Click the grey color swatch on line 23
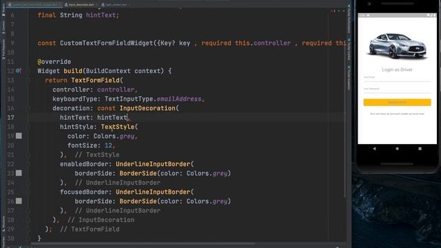This screenshot has height=248, width=441. click(x=19, y=173)
